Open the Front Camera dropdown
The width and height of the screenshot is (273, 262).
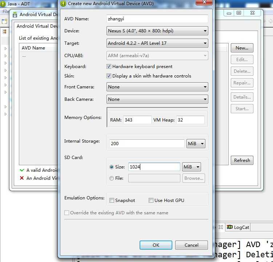(157, 87)
